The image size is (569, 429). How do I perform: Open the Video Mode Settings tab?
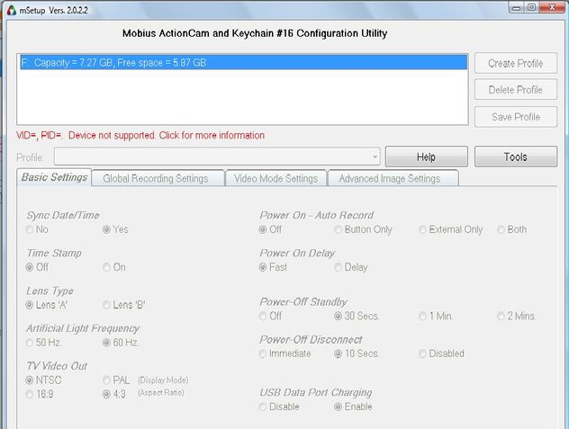tap(275, 178)
